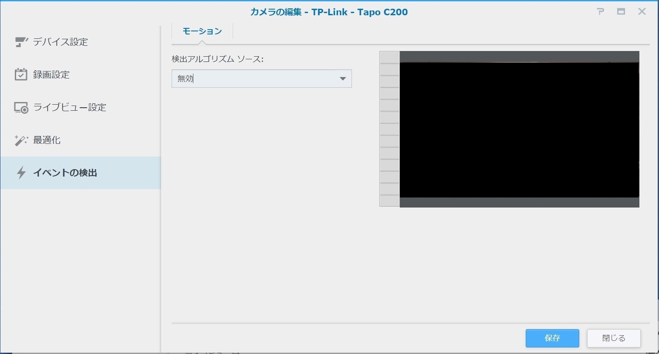
Task: Close dialog using the title bar X
Action: (x=642, y=12)
